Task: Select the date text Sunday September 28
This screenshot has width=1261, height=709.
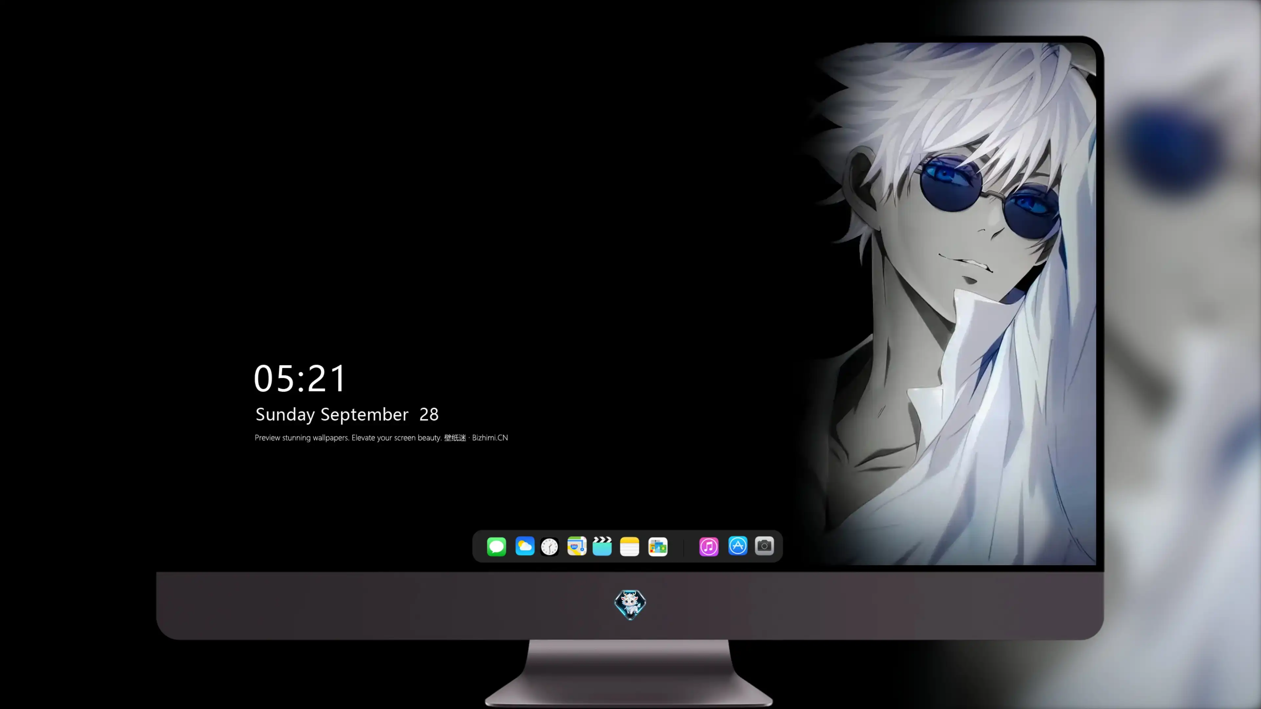Action: click(347, 415)
